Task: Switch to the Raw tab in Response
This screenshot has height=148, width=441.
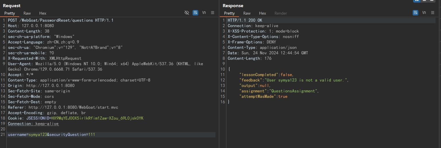Action: pos(247,13)
